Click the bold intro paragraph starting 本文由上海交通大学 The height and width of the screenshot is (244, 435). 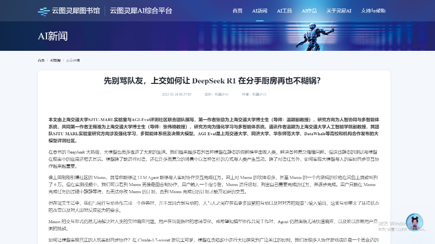214,130
